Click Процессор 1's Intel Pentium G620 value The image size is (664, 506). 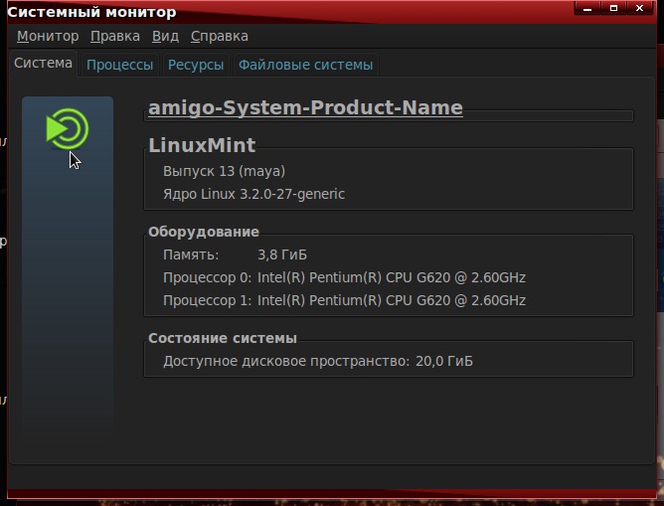392,300
